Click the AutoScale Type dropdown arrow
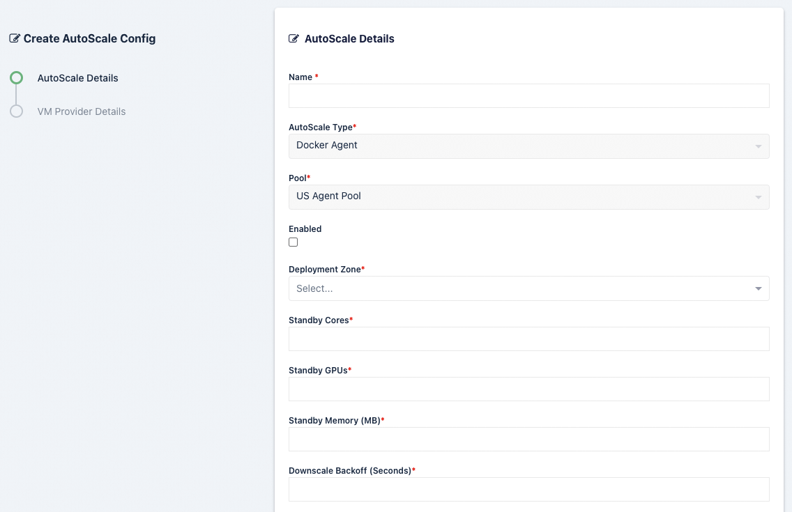The height and width of the screenshot is (512, 792). click(x=758, y=146)
